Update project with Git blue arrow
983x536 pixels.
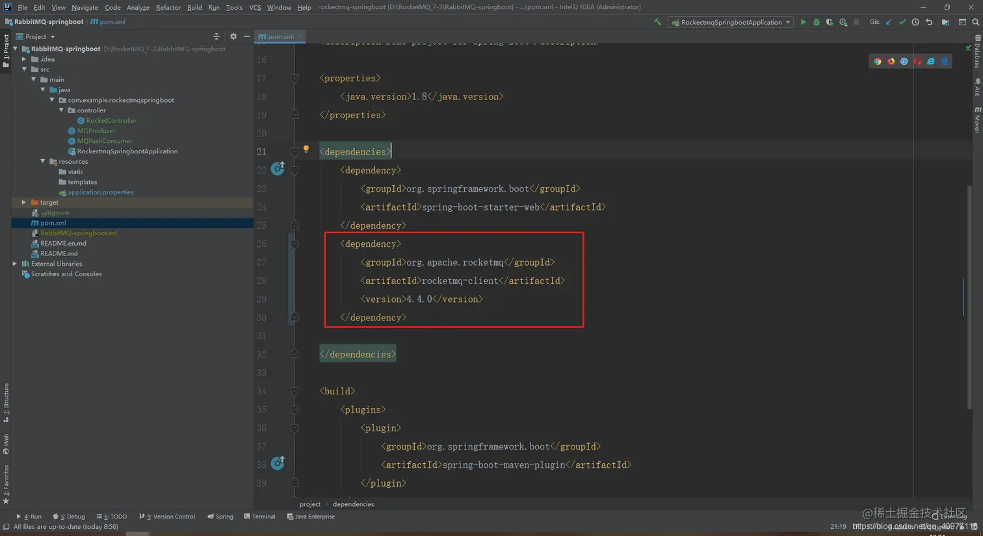pos(889,22)
